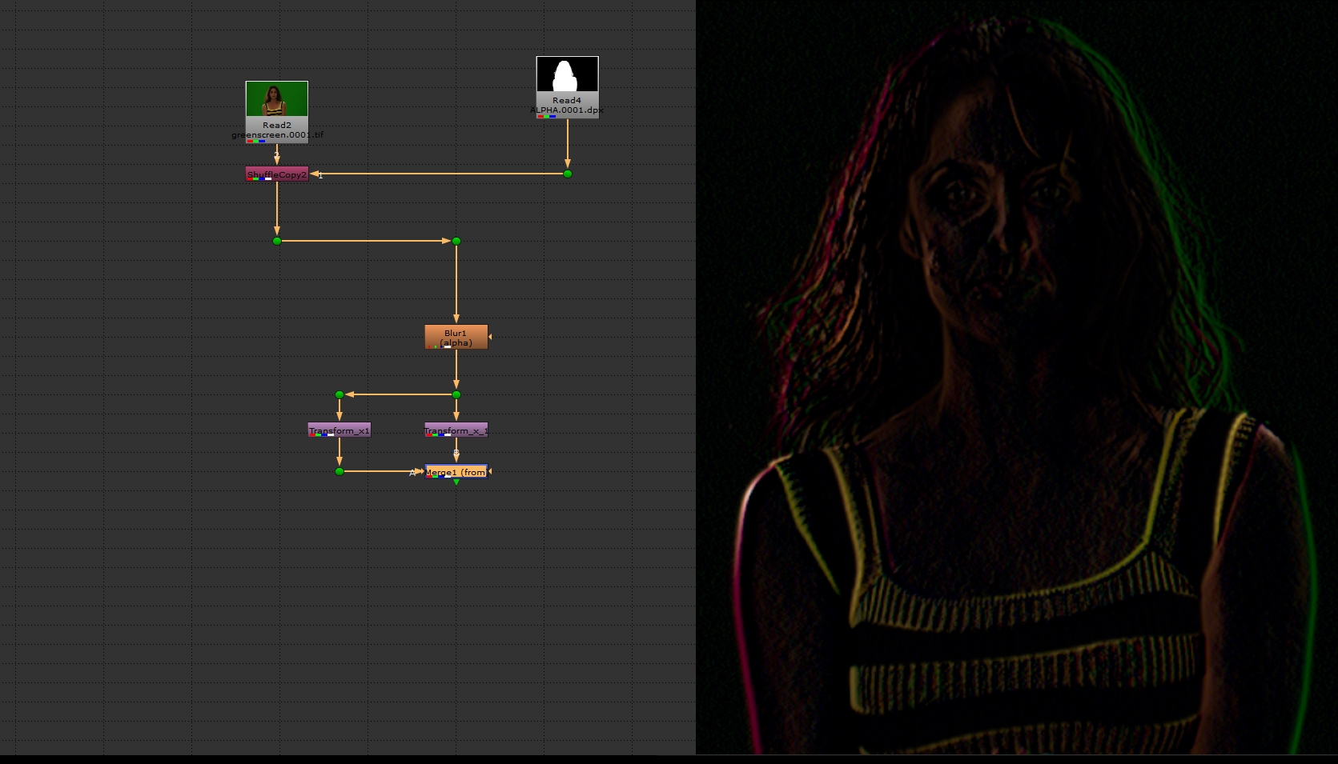1338x764 pixels.
Task: Select the Transform_x_1 node
Action: 456,430
